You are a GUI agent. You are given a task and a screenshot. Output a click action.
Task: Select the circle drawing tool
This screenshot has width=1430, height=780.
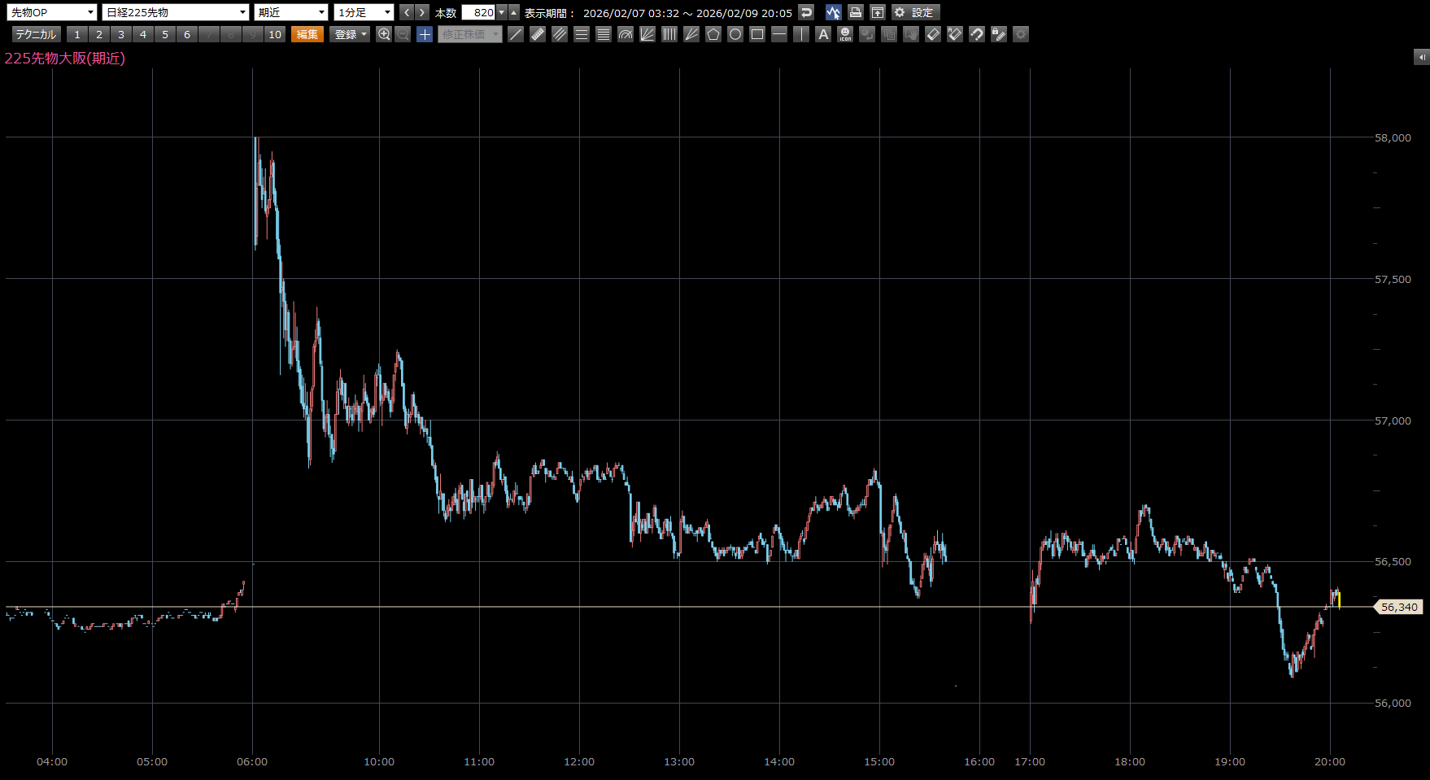735,34
